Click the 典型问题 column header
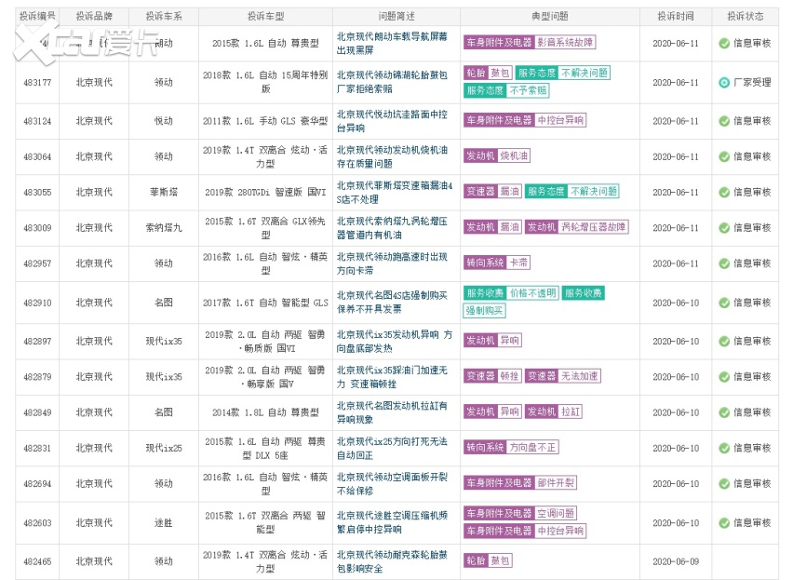This screenshot has width=793, height=580. [x=550, y=16]
